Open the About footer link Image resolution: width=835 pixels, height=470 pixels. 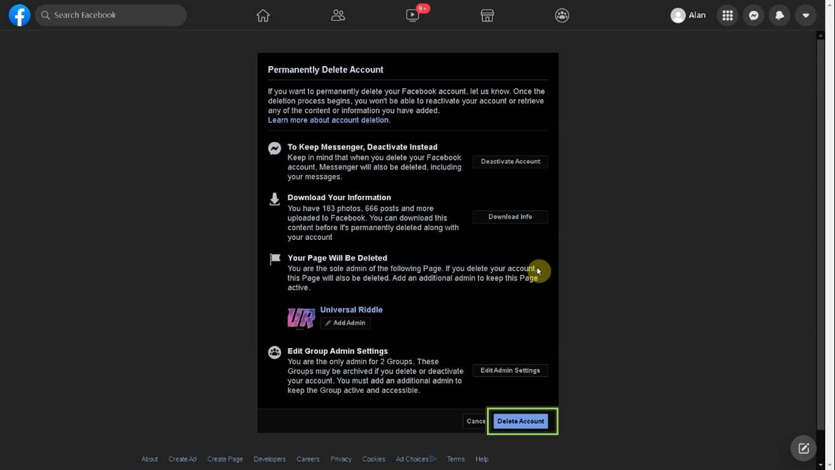[150, 459]
